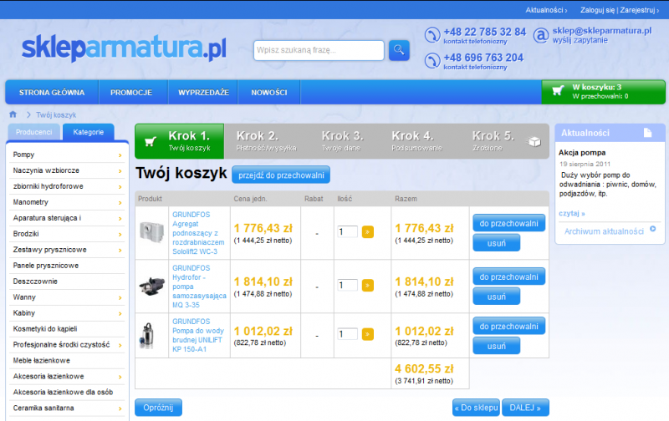Click the Aktualności document icon
The image size is (669, 421).
[647, 133]
